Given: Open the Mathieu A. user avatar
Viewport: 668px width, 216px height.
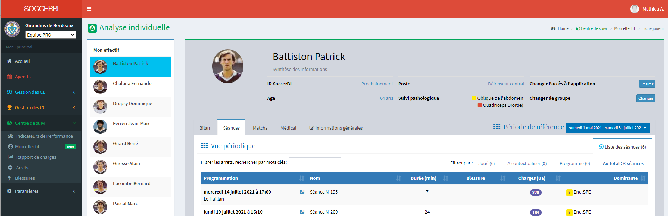Looking at the screenshot, I should pyautogui.click(x=635, y=9).
